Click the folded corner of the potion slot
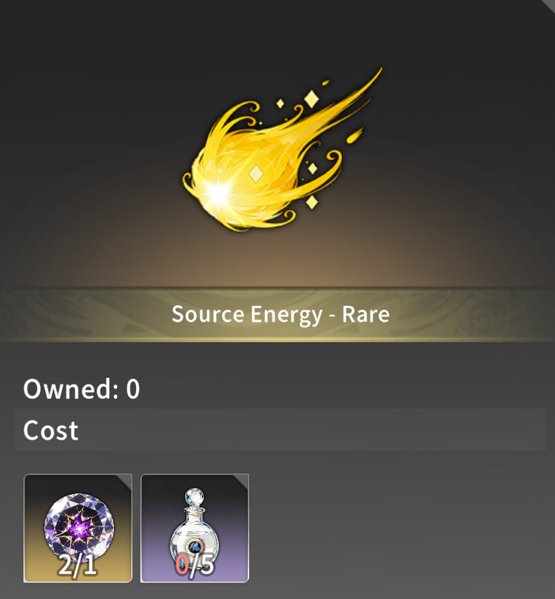This screenshot has height=599, width=555. pos(242,481)
